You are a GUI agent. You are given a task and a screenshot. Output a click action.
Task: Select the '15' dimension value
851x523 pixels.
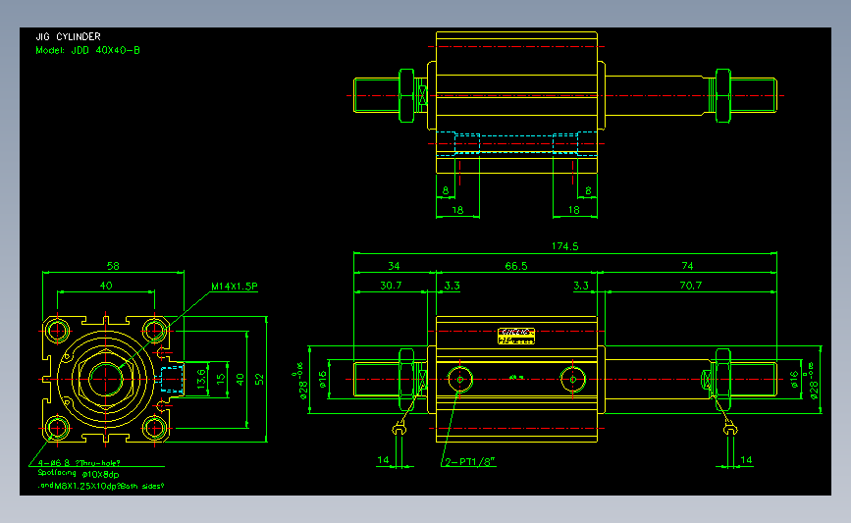pos(221,379)
